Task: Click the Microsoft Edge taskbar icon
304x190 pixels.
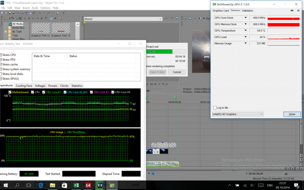Action: [x=40, y=185]
